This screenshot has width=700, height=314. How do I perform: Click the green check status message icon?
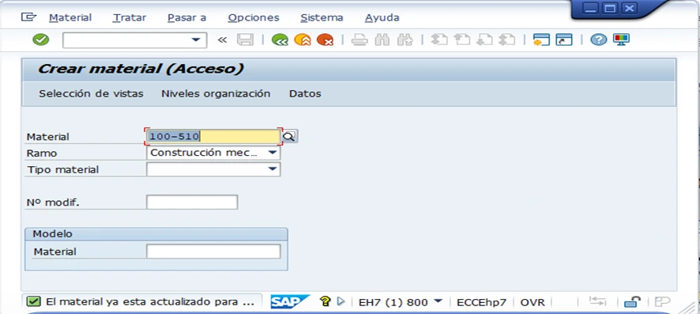tap(33, 302)
